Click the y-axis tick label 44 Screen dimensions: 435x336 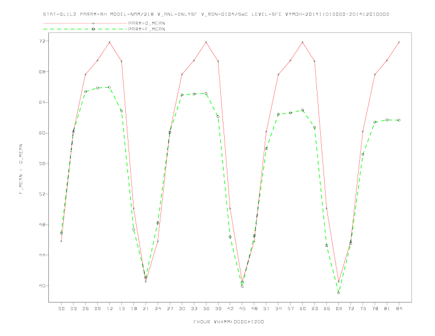coord(43,255)
